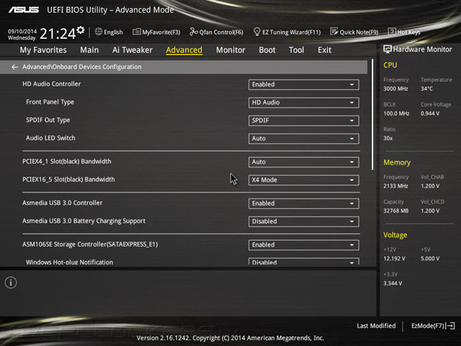Click the 100.0 MHz BCLK value

(396, 114)
